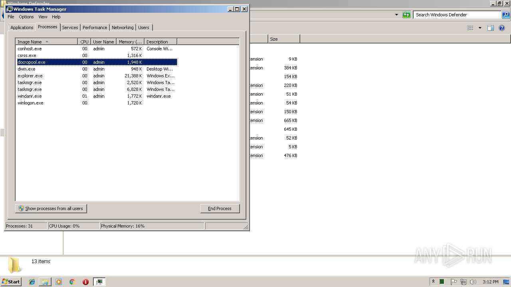511x287 pixels.
Task: Click the Start button
Action: tap(11, 282)
